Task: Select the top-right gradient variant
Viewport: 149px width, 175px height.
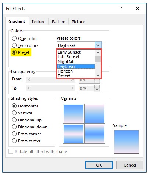Action: 95,114
